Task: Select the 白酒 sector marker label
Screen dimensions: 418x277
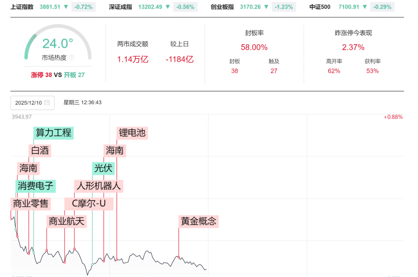Action: tap(40, 150)
